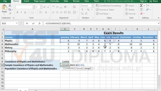Screen dimensions: 161x91
Task: Click Increase Font Size icon
Action: tap(44, 7)
